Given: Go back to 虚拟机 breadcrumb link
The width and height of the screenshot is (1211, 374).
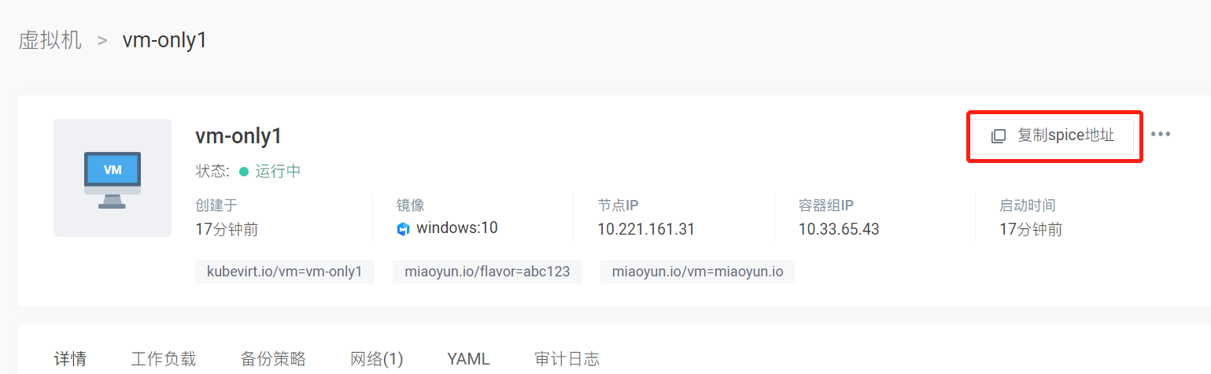Looking at the screenshot, I should tap(50, 40).
